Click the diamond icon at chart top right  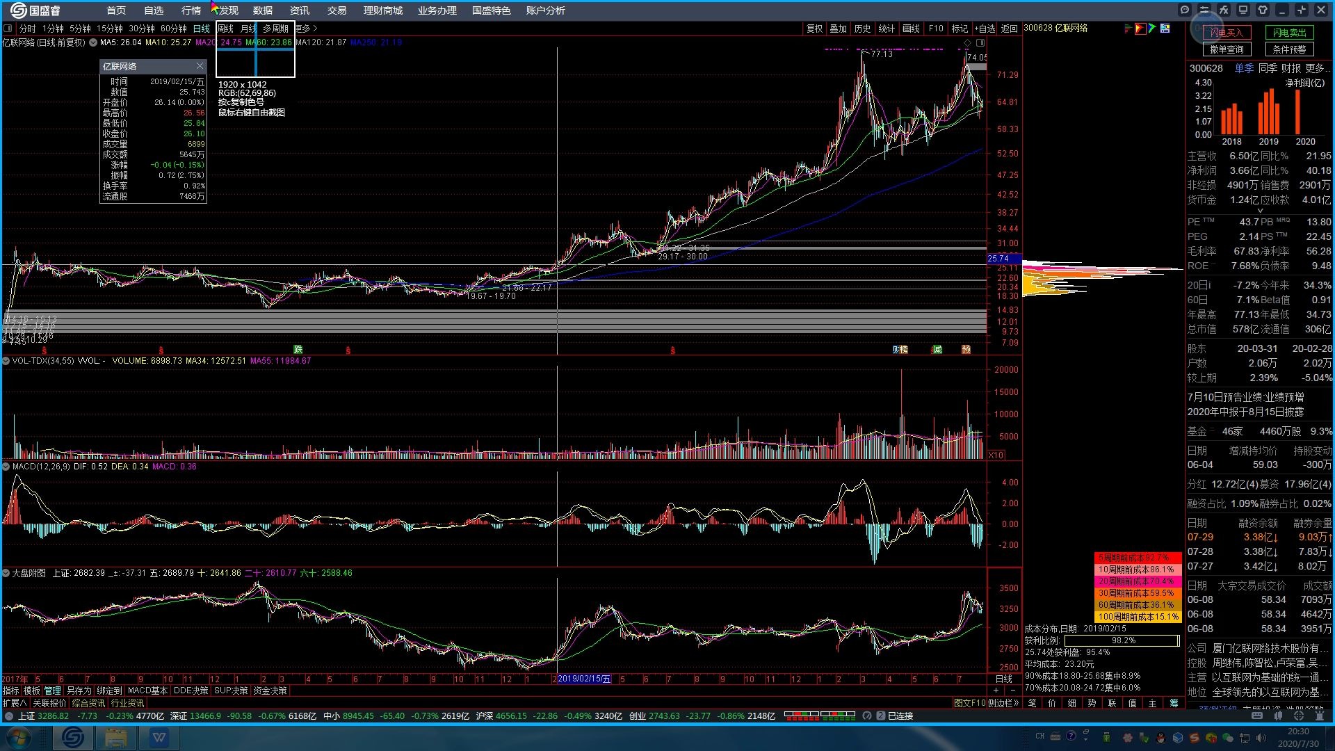[967, 43]
